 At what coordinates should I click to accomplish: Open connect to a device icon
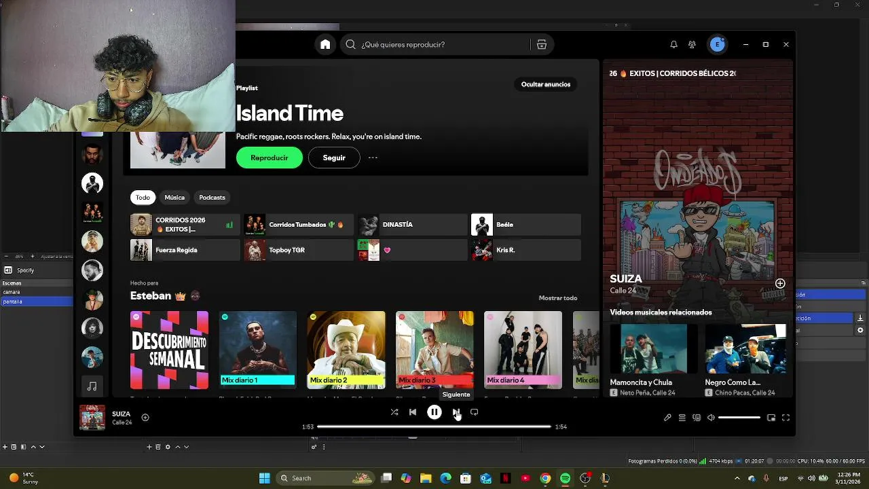697,418
